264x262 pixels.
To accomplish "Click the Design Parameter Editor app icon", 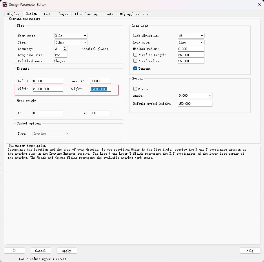I will point(5,5).
